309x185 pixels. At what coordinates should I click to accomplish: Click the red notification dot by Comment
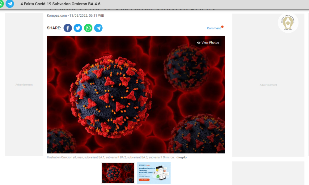click(222, 27)
